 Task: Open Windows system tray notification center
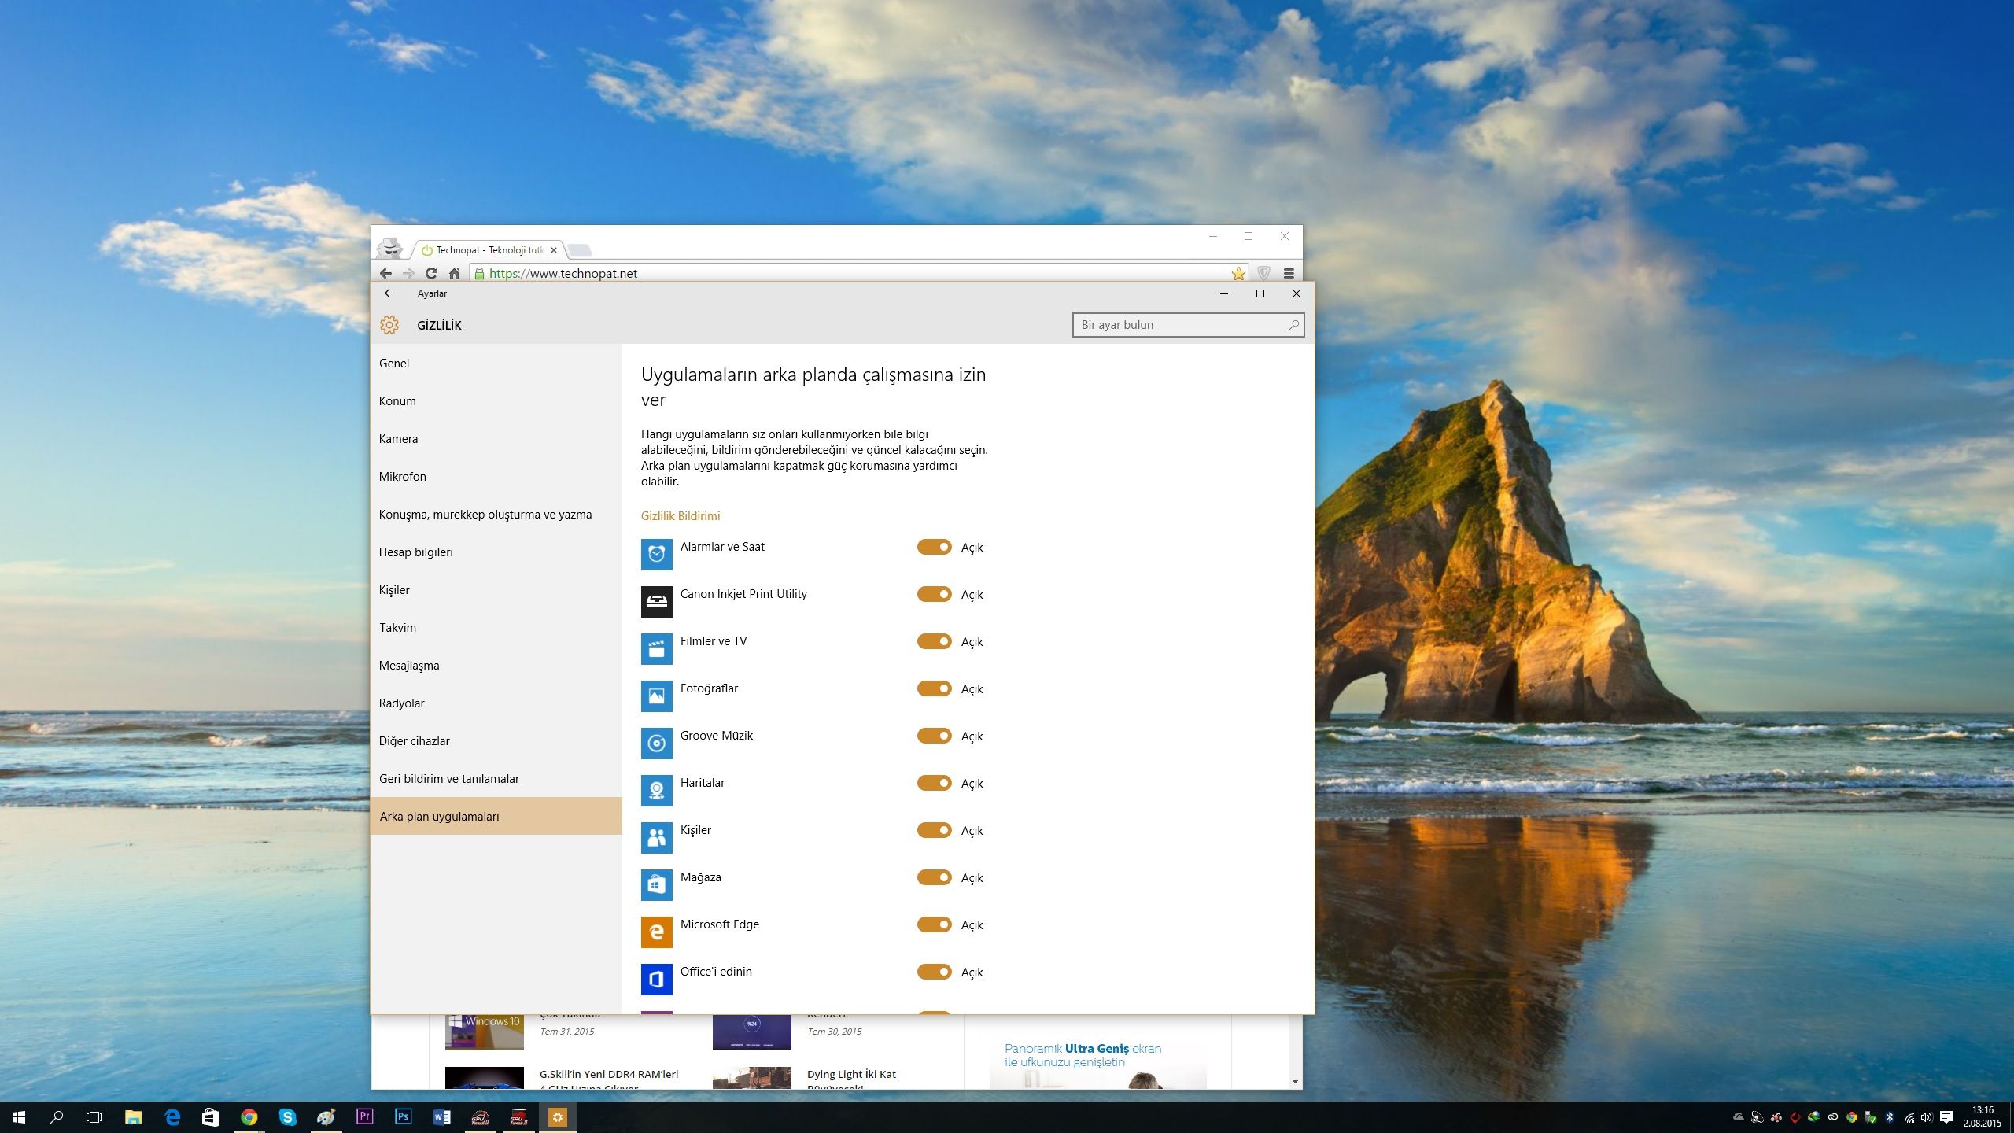[x=1946, y=1117]
